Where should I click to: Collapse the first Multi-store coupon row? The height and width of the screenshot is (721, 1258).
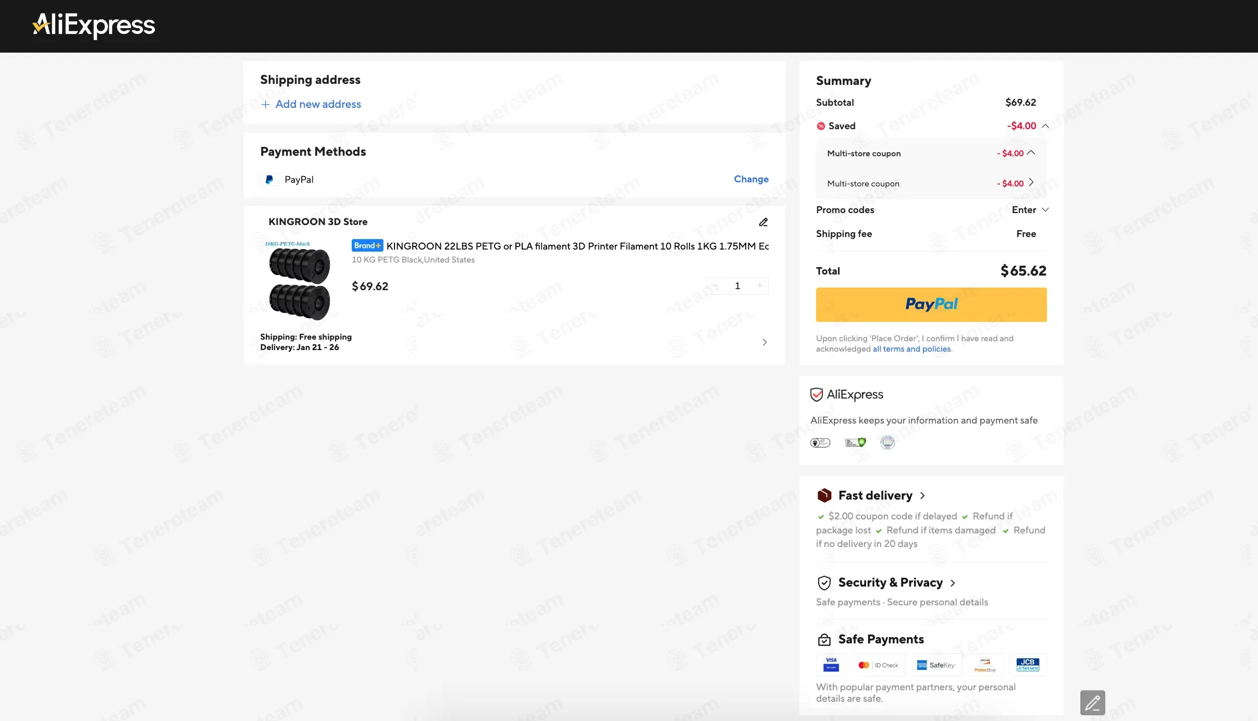[1031, 153]
